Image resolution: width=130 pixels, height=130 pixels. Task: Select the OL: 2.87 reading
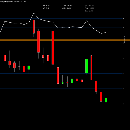pos(89,11)
